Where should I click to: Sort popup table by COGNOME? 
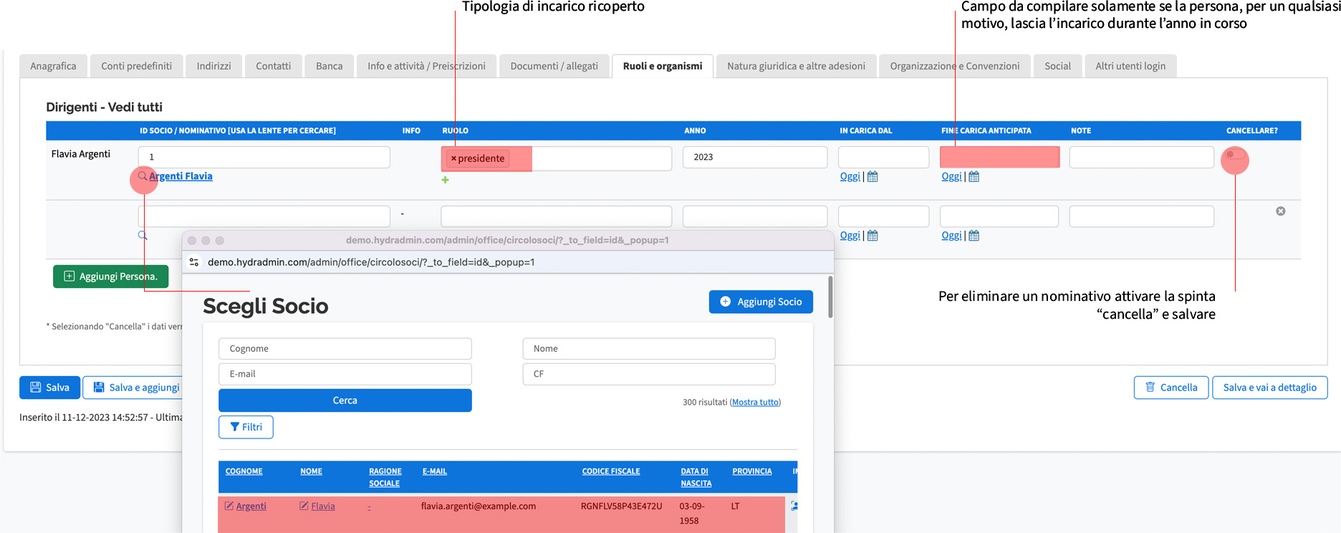(244, 471)
